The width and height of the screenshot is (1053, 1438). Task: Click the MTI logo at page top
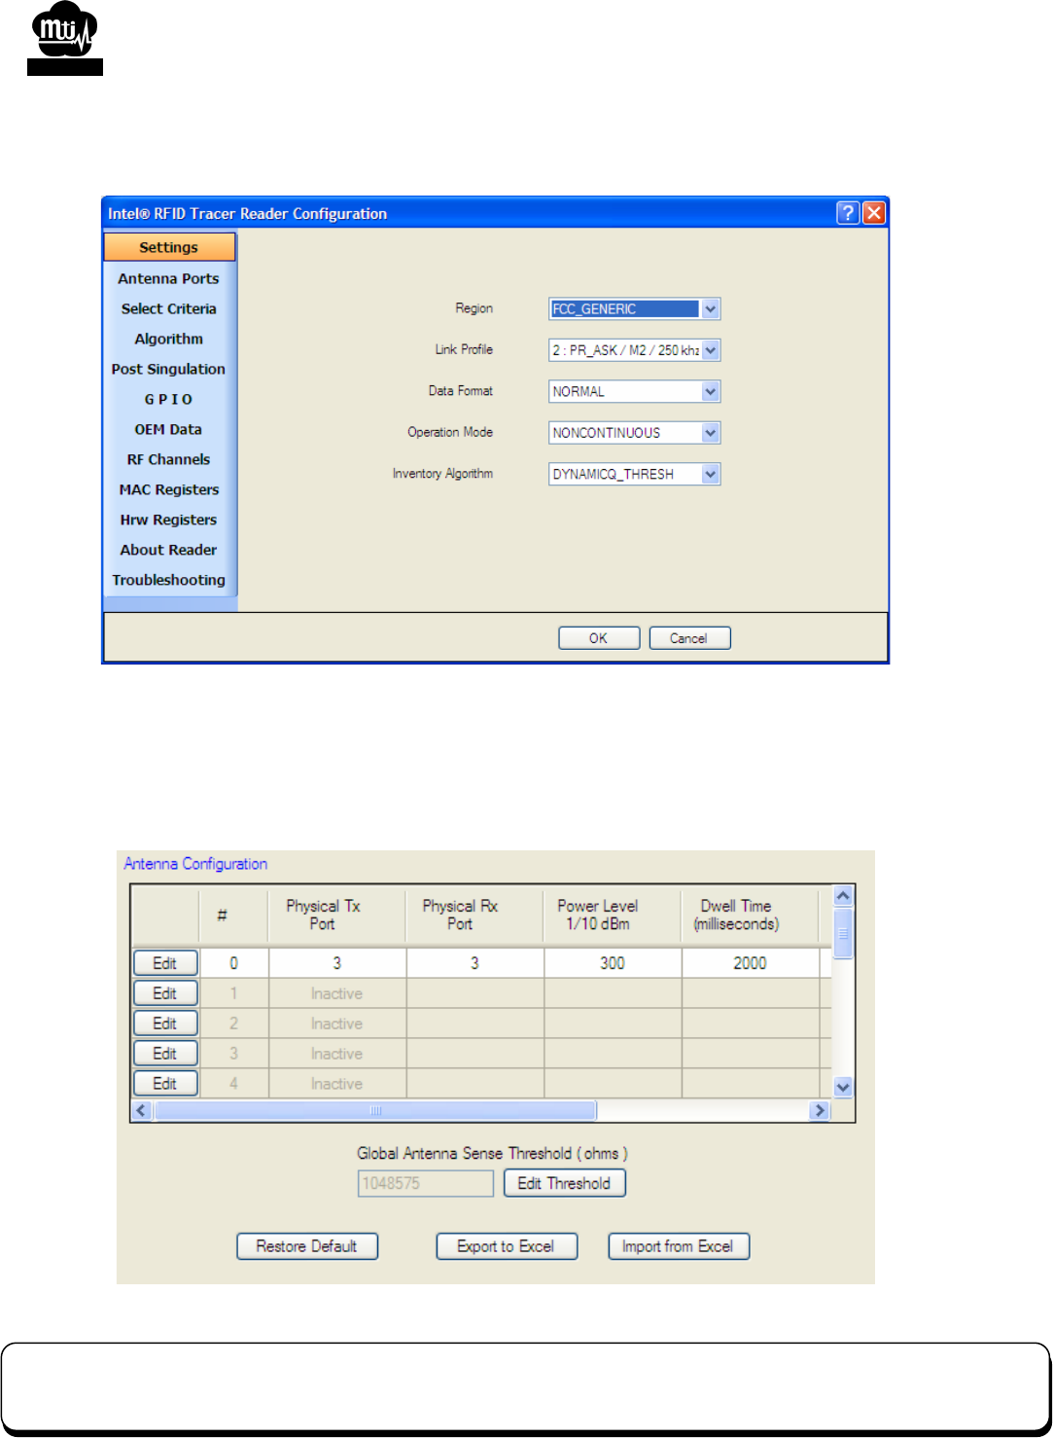[x=65, y=40]
